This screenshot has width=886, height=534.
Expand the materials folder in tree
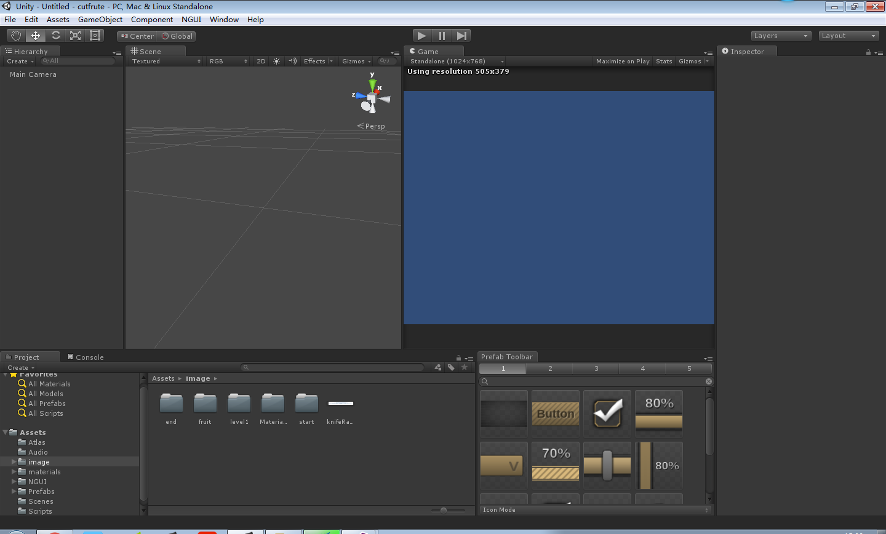pyautogui.click(x=14, y=472)
